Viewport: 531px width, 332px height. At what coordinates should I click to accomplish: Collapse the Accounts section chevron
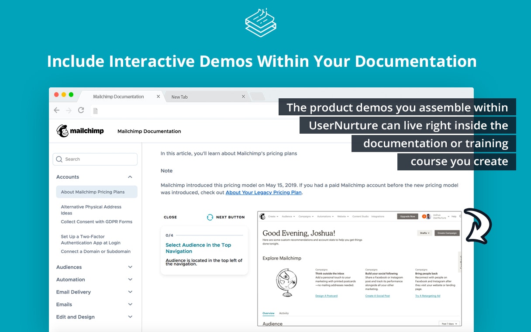pos(130,177)
